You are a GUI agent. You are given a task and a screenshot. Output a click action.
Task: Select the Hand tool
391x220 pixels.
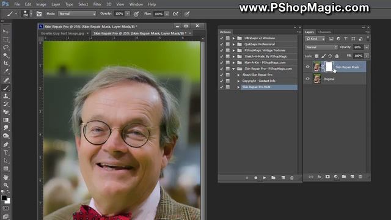pos(5,177)
